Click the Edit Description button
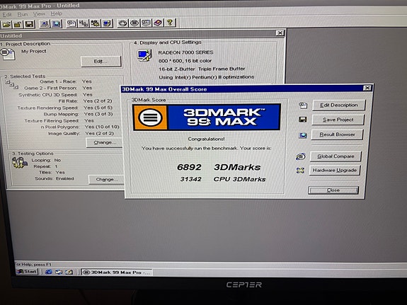Screen dimensions: 407x305 click(339, 105)
